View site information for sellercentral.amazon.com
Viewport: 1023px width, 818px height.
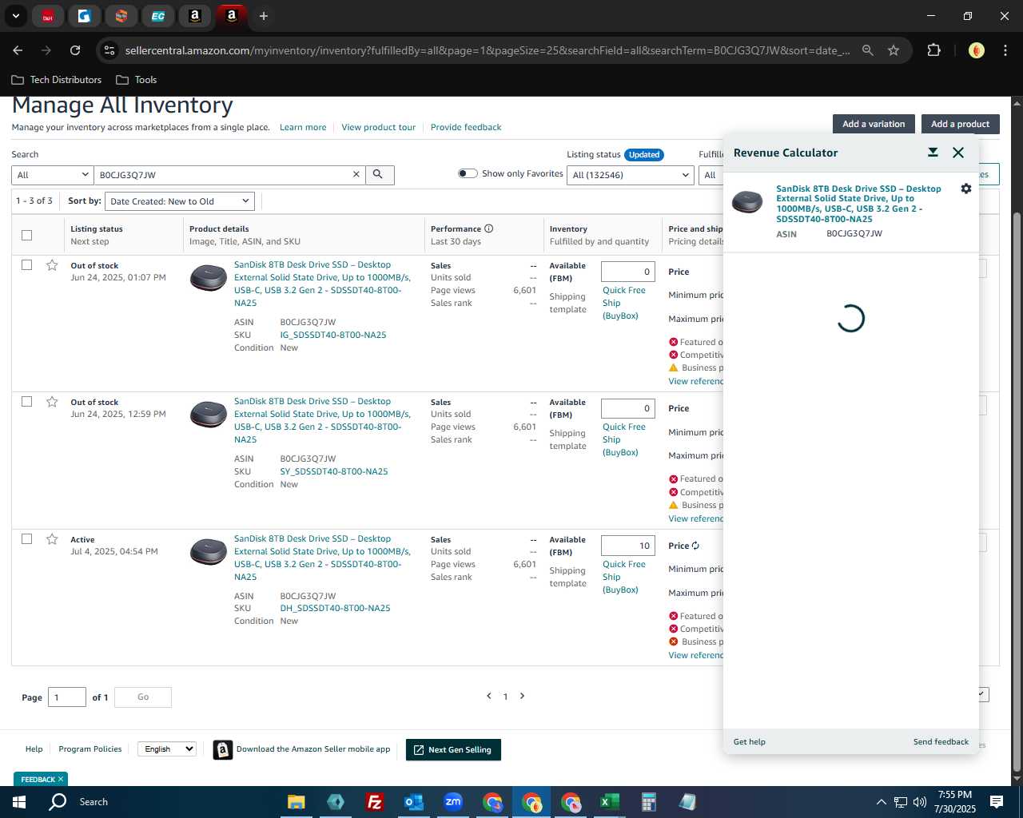pyautogui.click(x=109, y=50)
